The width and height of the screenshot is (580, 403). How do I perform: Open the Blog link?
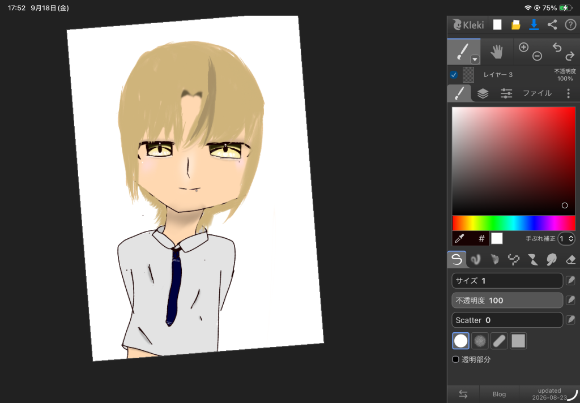click(499, 394)
